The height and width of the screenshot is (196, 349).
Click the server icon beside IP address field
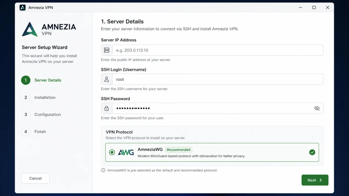107,50
